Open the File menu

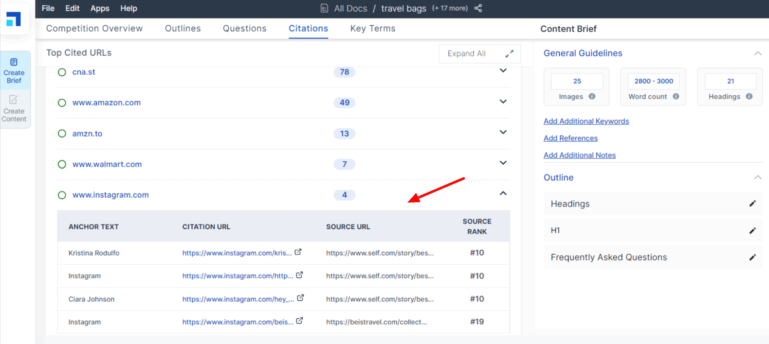(x=48, y=8)
